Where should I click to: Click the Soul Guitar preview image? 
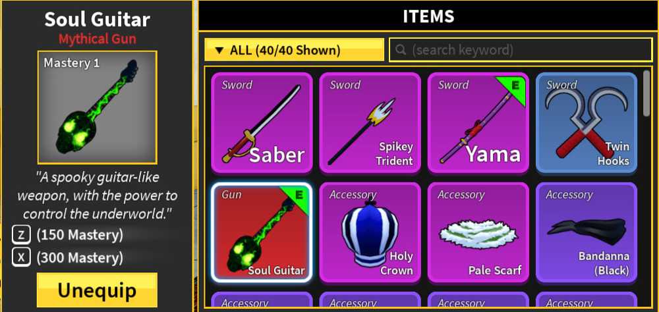pos(98,107)
